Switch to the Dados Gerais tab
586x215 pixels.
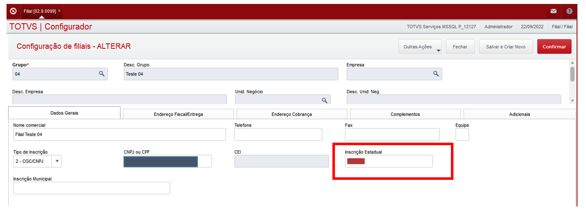[x=64, y=113]
